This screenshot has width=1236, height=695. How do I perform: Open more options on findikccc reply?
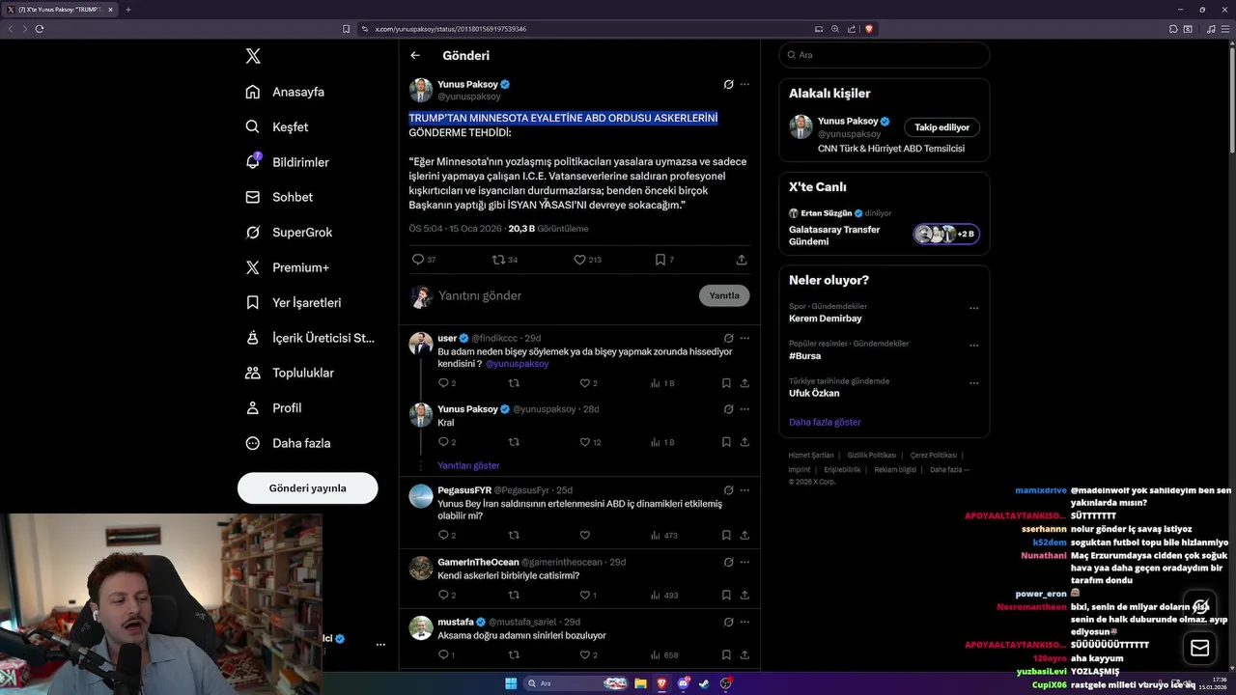point(744,339)
